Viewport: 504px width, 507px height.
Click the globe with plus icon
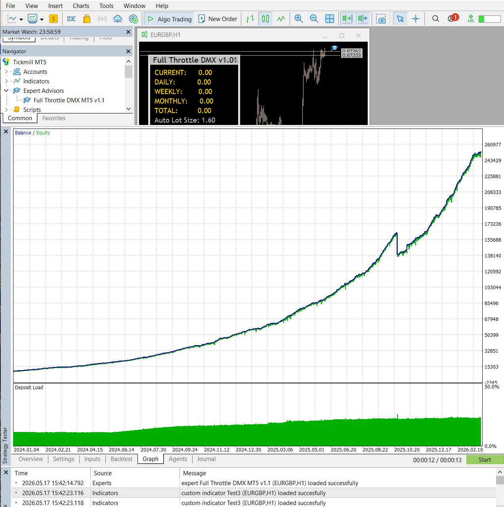134,19
